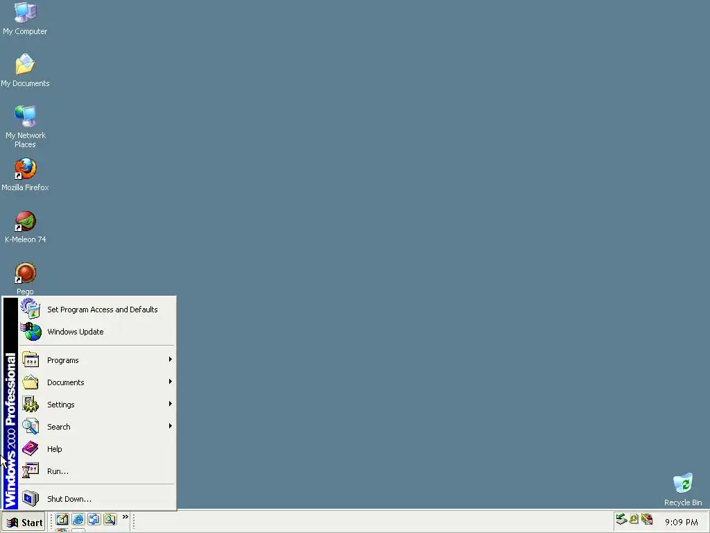Click the Start button
This screenshot has width=710, height=533.
[23, 522]
